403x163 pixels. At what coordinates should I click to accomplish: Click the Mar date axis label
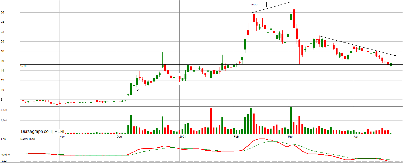tap(290, 137)
